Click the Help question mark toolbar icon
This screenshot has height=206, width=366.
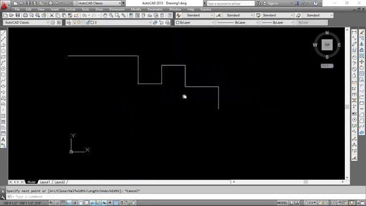170,15
